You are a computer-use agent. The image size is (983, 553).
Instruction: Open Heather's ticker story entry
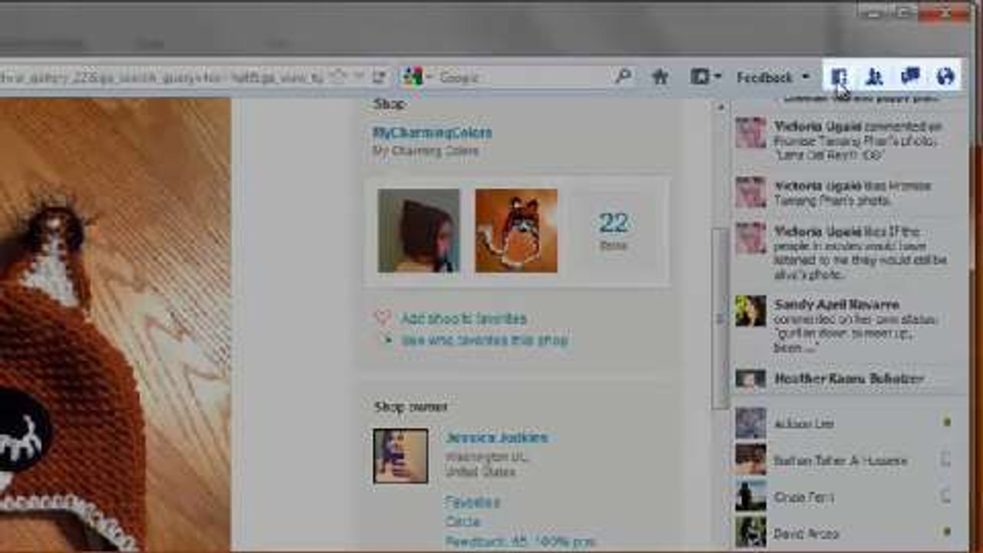pos(850,379)
